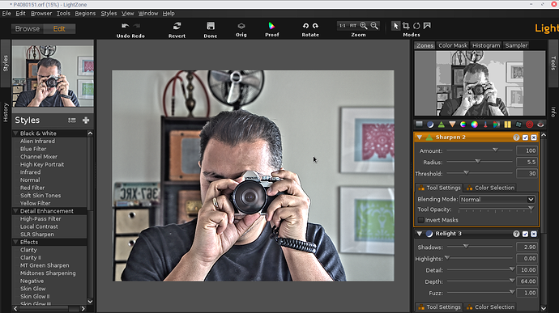Viewport: 559px width, 313px height.
Task: Collapse the Relight 3 tool panel
Action: pos(420,234)
